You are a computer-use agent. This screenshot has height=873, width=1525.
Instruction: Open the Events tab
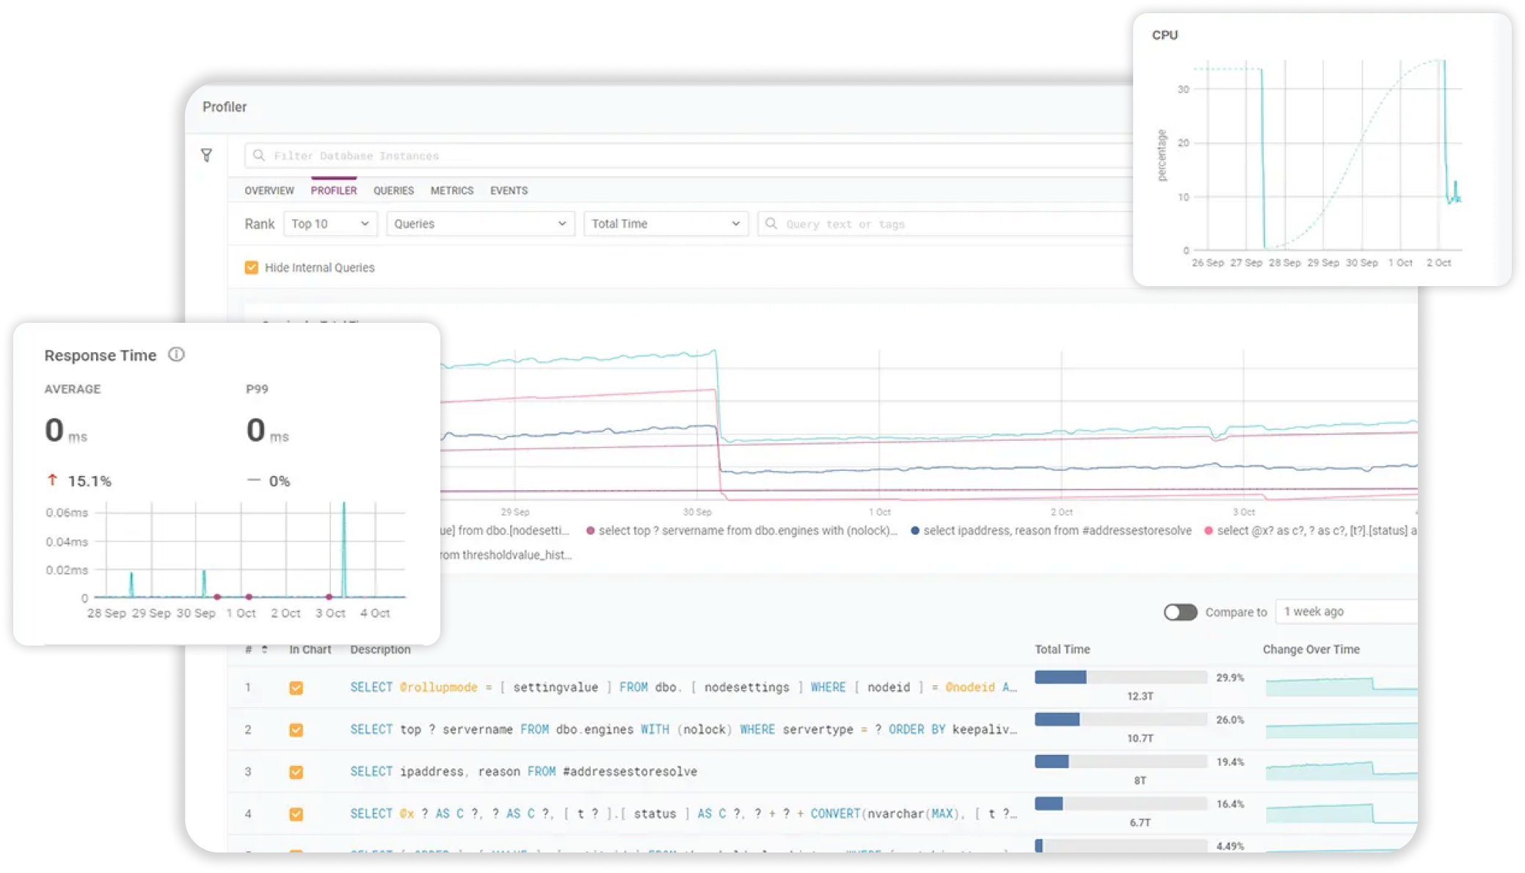point(509,191)
